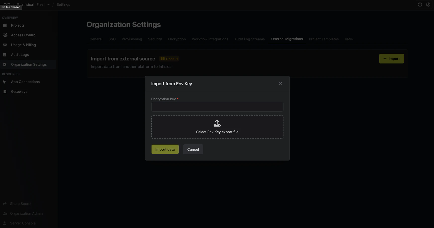Open the Project Templates tab
Screen dimensions: 434x228
(324, 39)
